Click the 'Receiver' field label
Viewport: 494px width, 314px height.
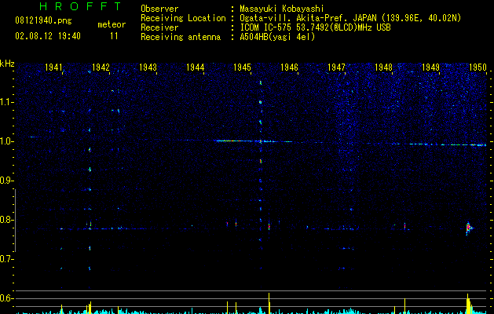(x=159, y=27)
